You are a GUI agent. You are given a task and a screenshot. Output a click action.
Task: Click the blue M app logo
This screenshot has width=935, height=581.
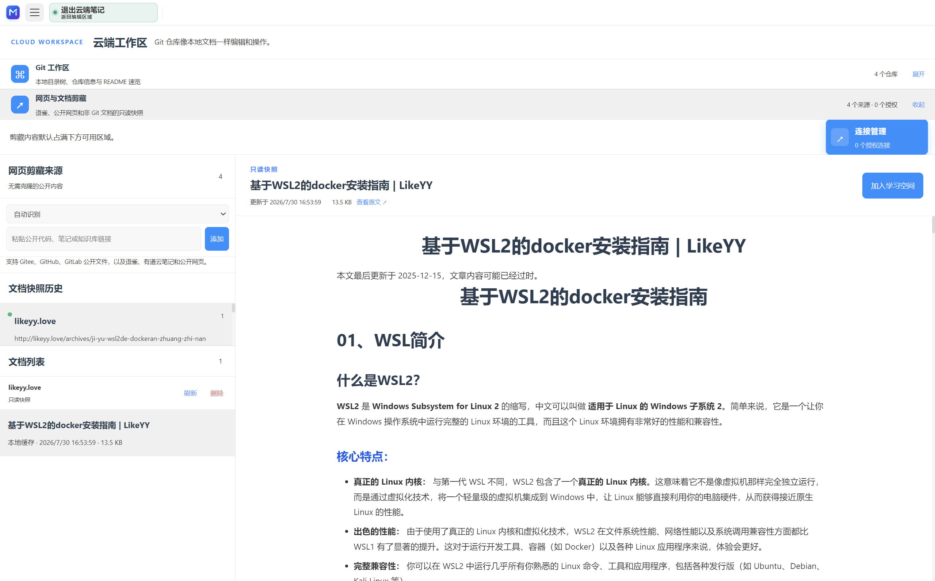[x=13, y=12]
